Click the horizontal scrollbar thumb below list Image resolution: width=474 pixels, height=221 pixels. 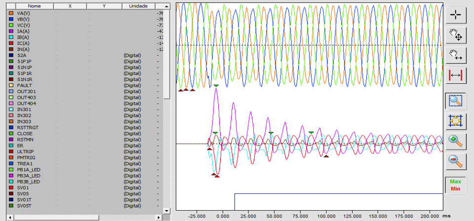point(56,218)
